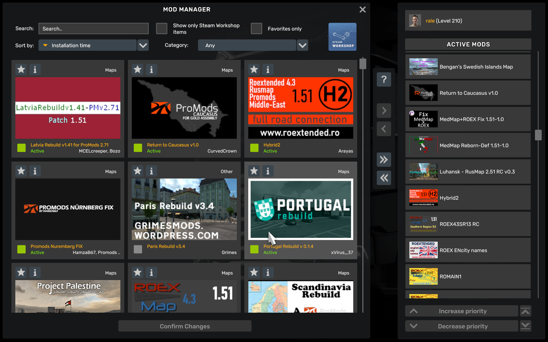Favorite the Scandinavia Rebuild mod

(254, 272)
